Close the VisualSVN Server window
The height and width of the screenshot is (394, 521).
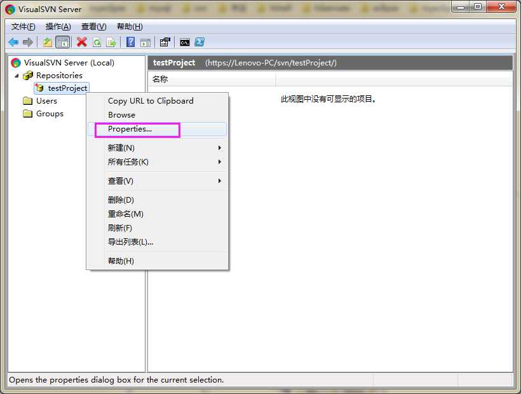pos(502,7)
